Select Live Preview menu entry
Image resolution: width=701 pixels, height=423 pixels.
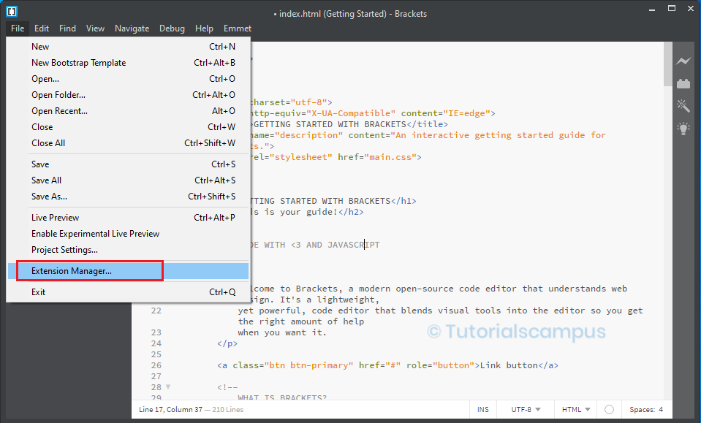(129, 218)
